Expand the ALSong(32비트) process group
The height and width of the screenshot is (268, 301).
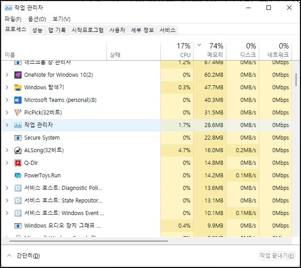click(x=7, y=150)
